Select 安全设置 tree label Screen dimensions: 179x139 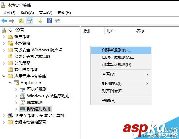tap(16, 30)
